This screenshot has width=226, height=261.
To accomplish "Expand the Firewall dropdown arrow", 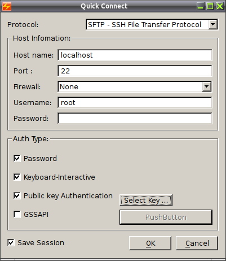I will point(207,86).
